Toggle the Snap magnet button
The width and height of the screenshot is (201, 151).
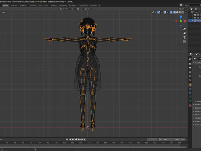pyautogui.click(x=78, y=9)
